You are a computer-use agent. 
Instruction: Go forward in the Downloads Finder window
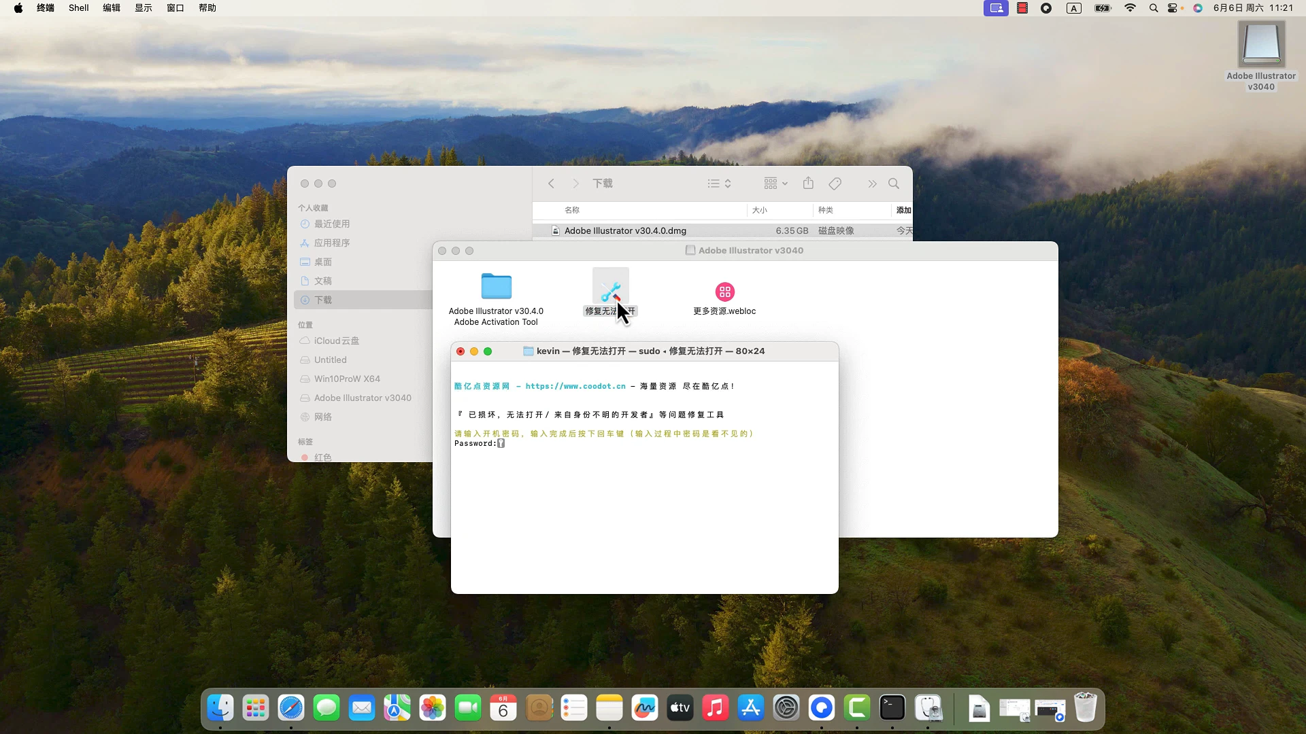tap(575, 183)
